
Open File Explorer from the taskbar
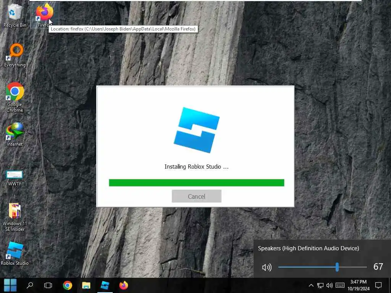click(86, 285)
